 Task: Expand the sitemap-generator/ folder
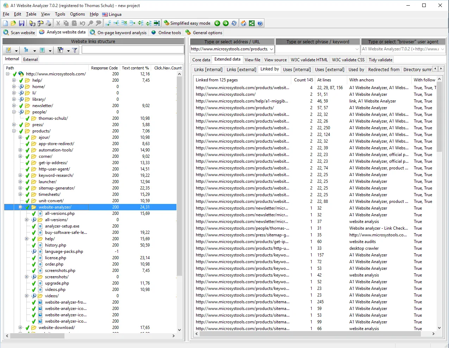click(x=20, y=188)
